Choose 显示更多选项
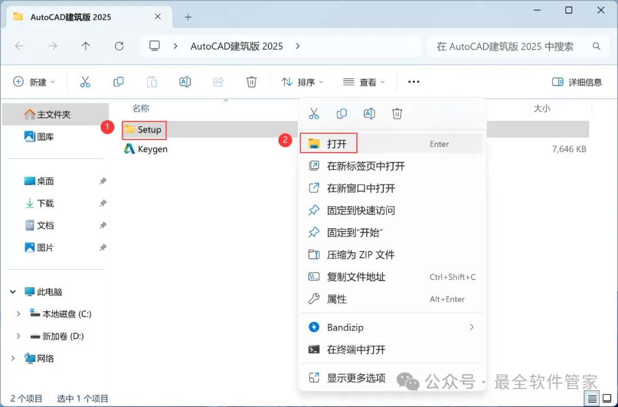618x407 pixels. click(392, 378)
